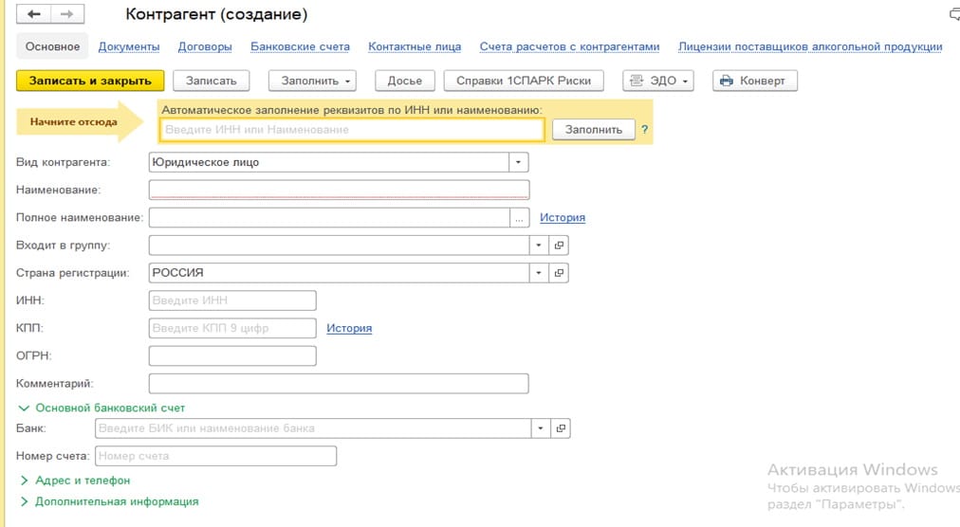Click the ИНН or name autofill field
Image resolution: width=960 pixels, height=527 pixels.
tap(352, 130)
